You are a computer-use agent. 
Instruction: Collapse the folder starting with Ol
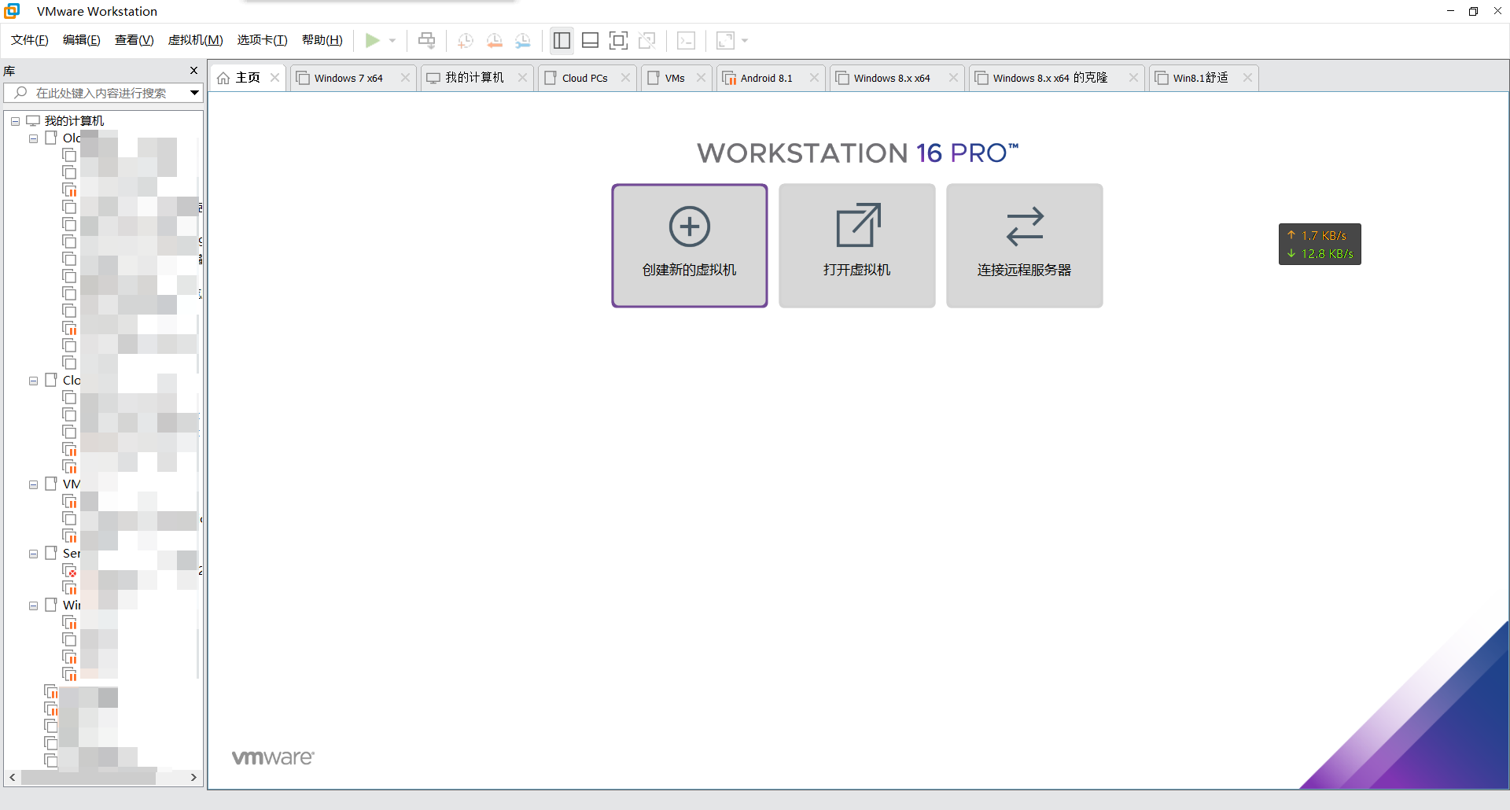coord(34,138)
